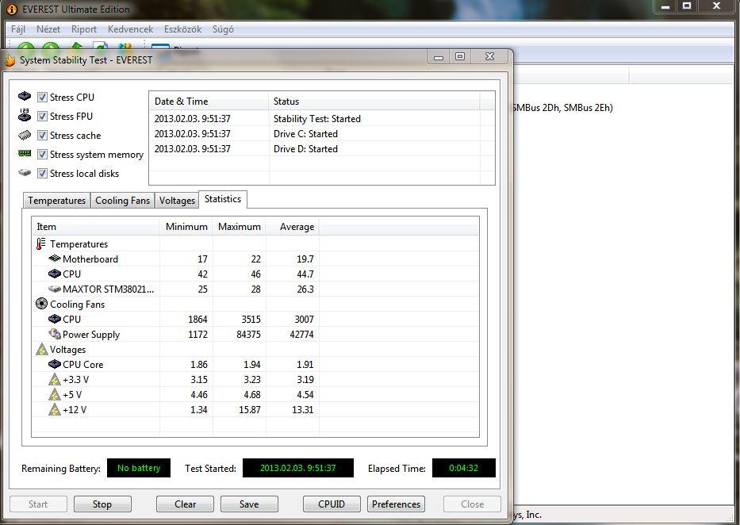
Task: Click the No battery indicator
Action: pyautogui.click(x=139, y=468)
